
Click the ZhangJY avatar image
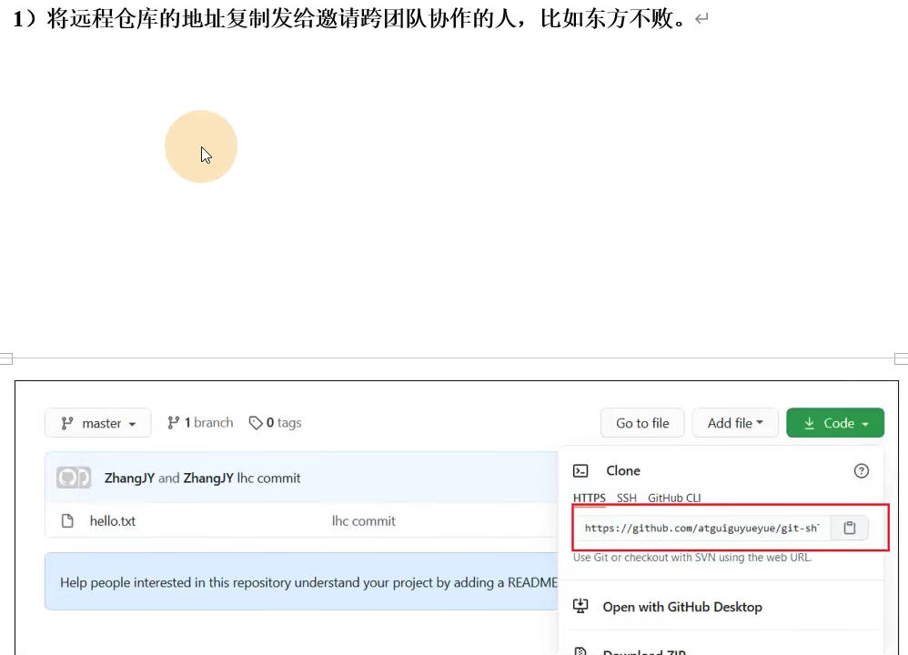pyautogui.click(x=74, y=478)
